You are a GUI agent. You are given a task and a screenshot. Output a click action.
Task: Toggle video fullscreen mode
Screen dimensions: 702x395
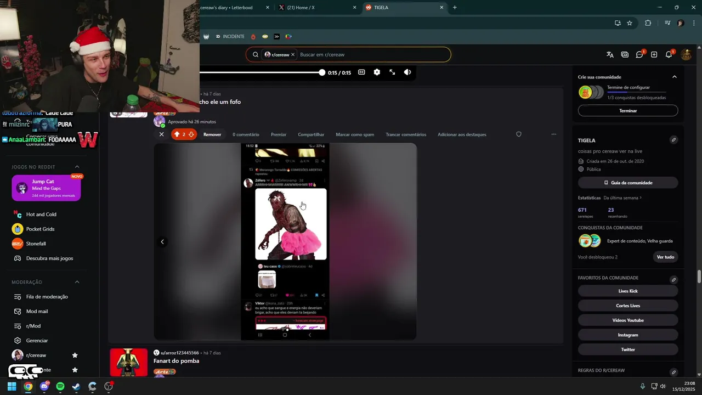click(392, 72)
